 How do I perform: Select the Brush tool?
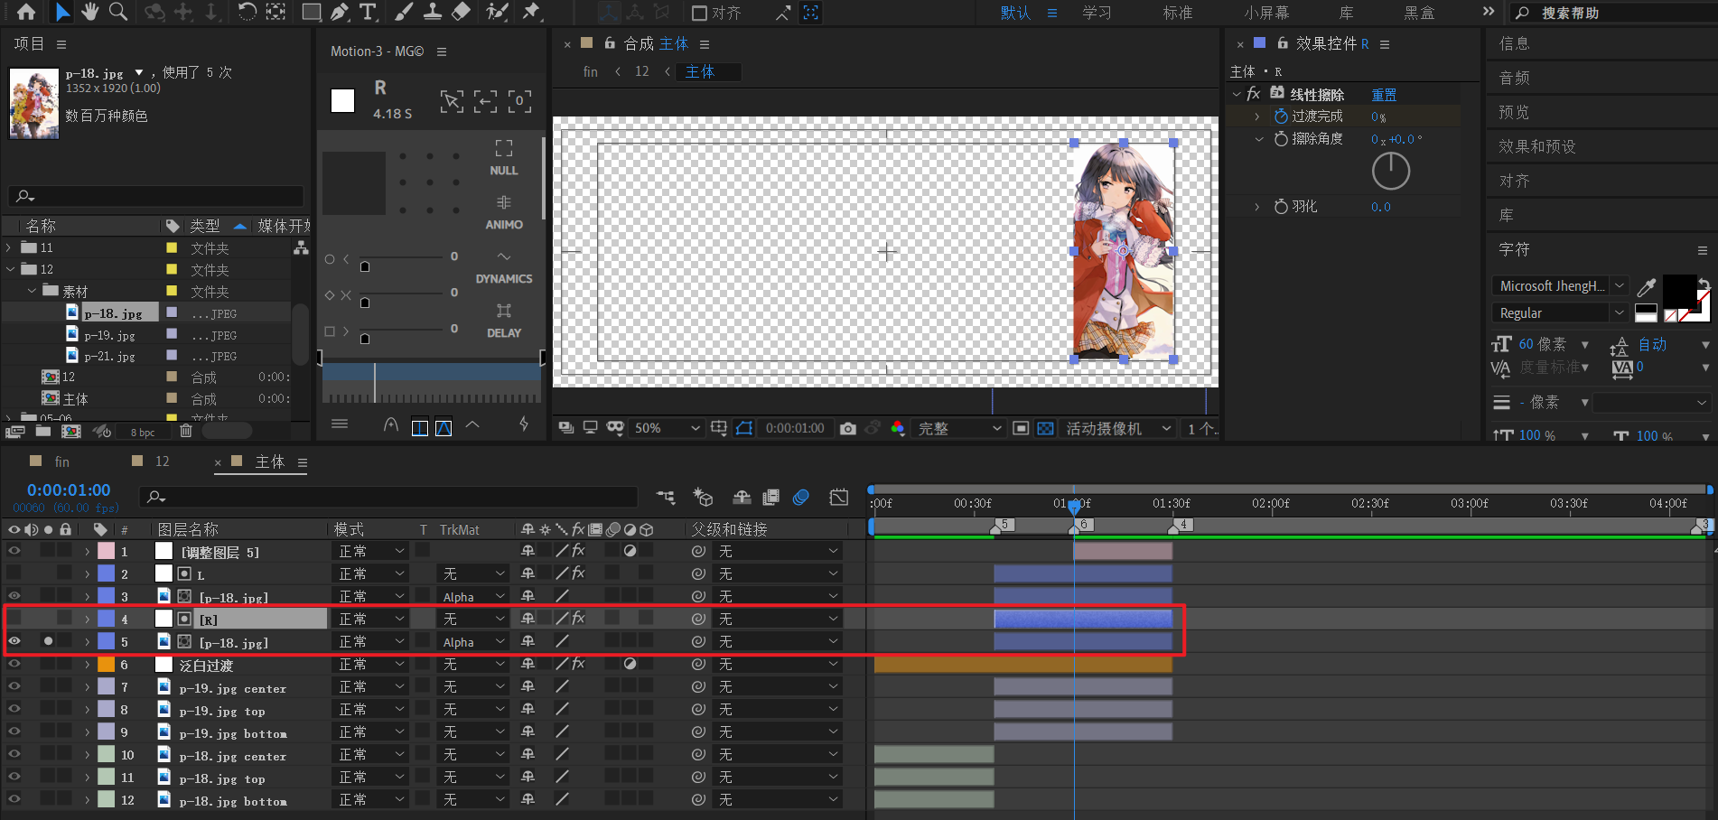404,12
